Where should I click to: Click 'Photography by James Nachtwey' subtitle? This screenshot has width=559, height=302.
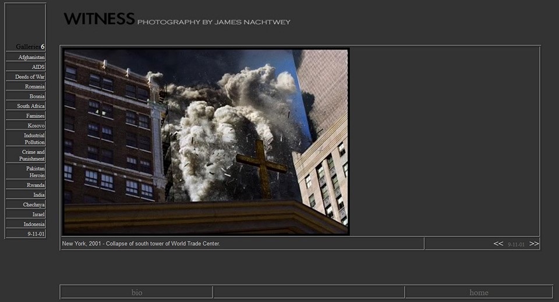tap(214, 22)
